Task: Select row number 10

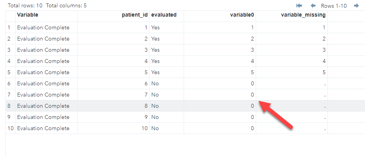Action: (10, 128)
